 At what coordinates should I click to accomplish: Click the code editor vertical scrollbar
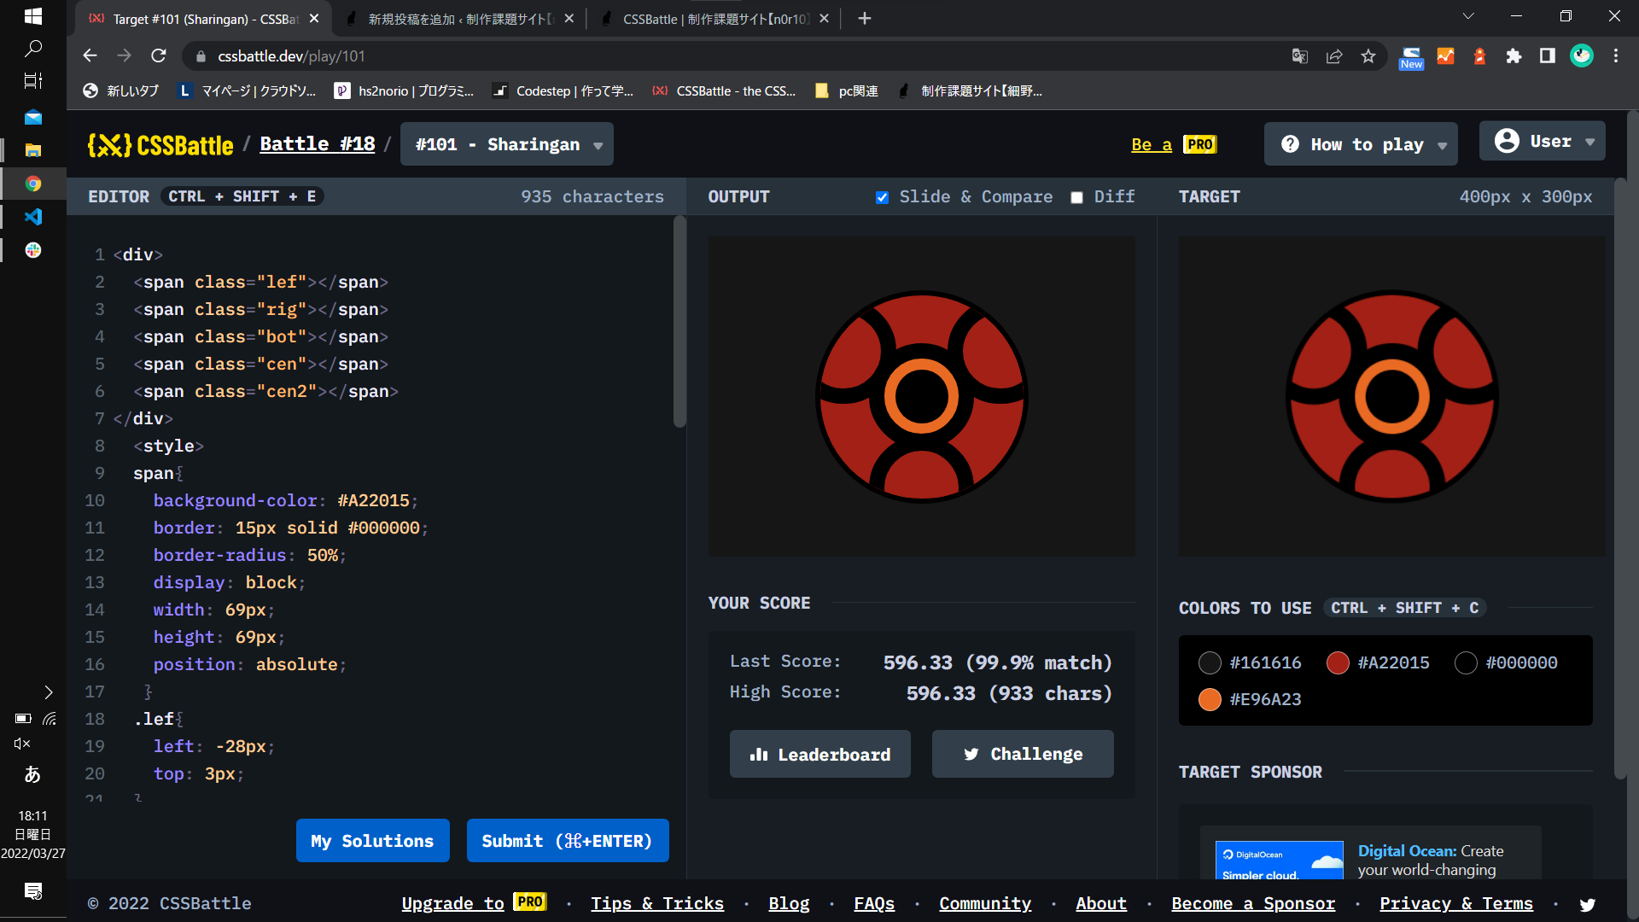(x=680, y=323)
